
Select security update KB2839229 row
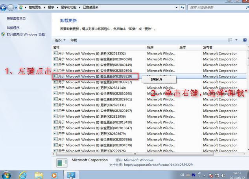point(149,77)
